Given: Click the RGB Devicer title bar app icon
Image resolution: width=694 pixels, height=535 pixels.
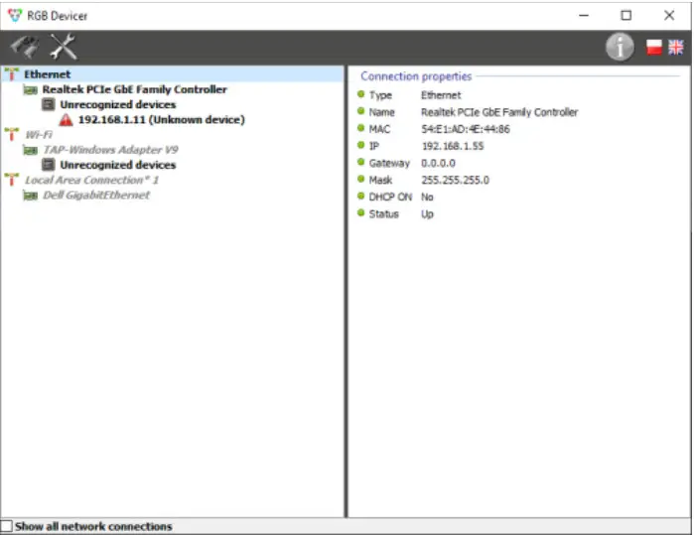Looking at the screenshot, I should coord(15,16).
